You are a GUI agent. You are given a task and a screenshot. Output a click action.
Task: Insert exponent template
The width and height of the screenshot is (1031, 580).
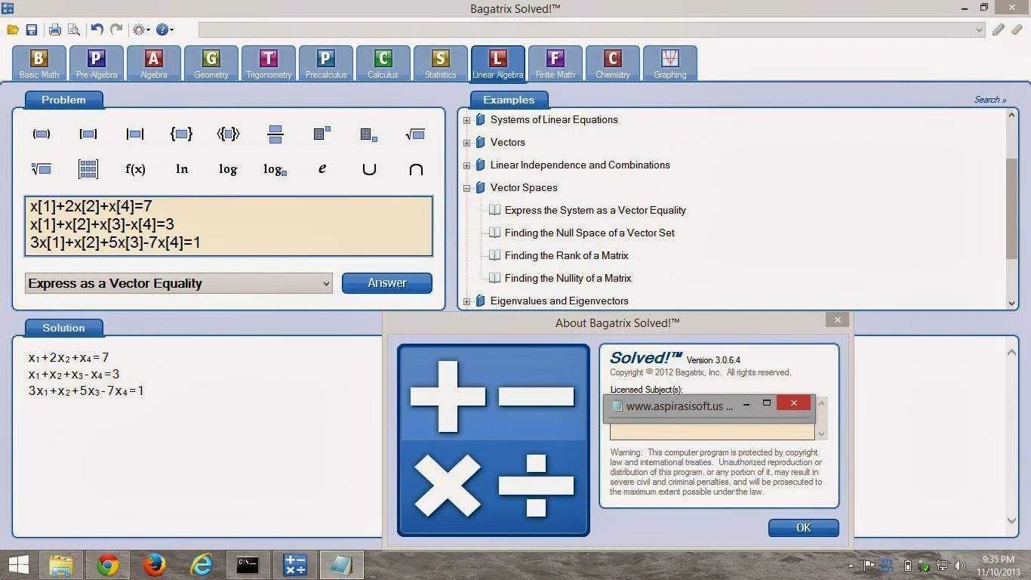point(322,134)
